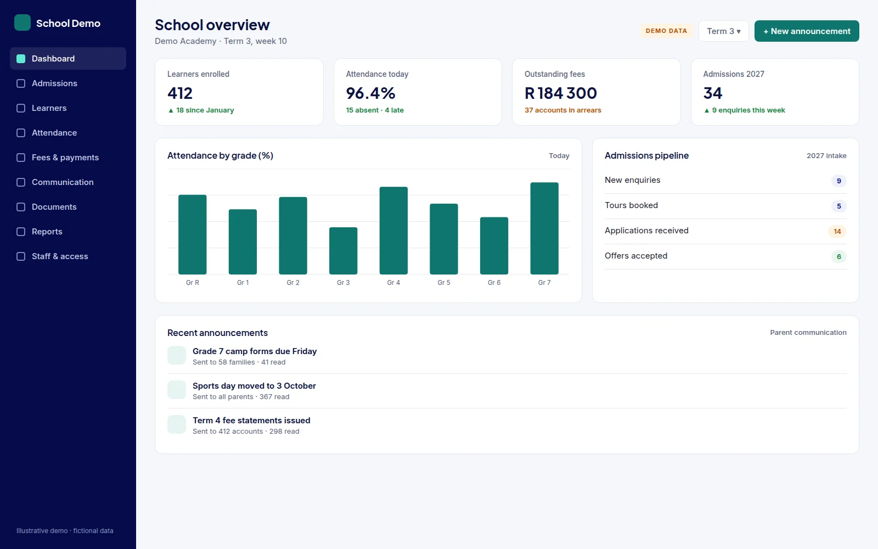Screen dimensions: 878x549
Task: Navigate to Fees & payments
Action: (x=68, y=158)
